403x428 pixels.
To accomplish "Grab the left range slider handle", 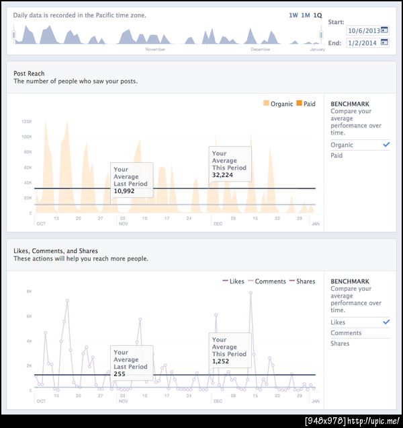I will [13, 35].
